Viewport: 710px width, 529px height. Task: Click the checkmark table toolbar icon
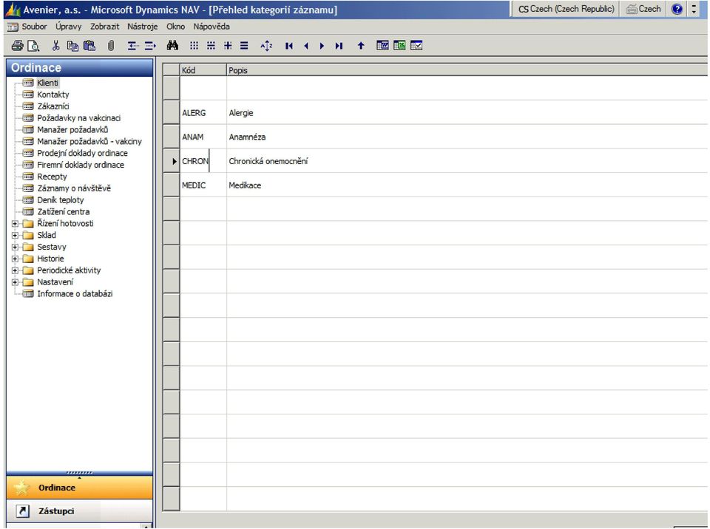pos(416,45)
